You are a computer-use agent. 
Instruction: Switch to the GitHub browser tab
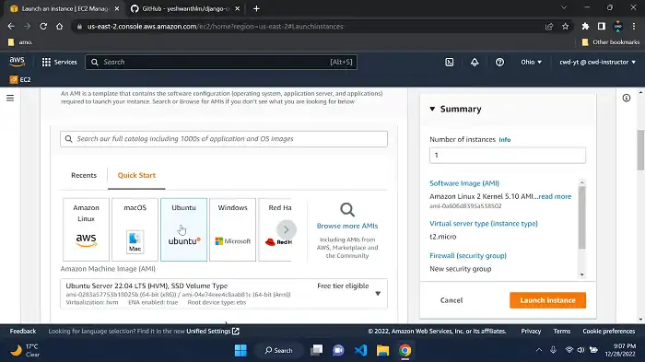pyautogui.click(x=185, y=8)
